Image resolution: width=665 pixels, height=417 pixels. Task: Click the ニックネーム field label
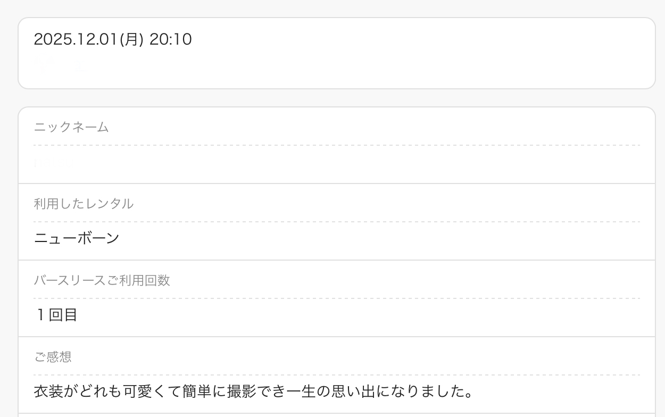[71, 127]
